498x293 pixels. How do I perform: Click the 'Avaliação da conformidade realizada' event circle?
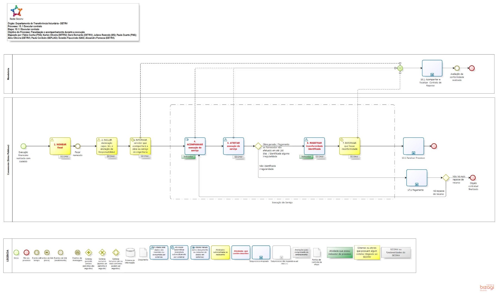click(x=457, y=68)
